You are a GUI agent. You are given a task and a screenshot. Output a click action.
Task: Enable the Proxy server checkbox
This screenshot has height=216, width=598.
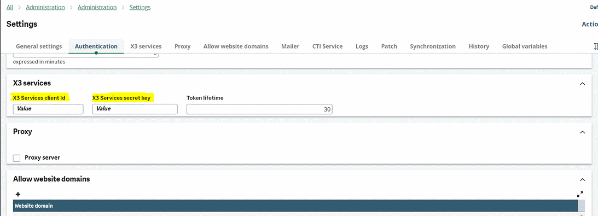16,157
